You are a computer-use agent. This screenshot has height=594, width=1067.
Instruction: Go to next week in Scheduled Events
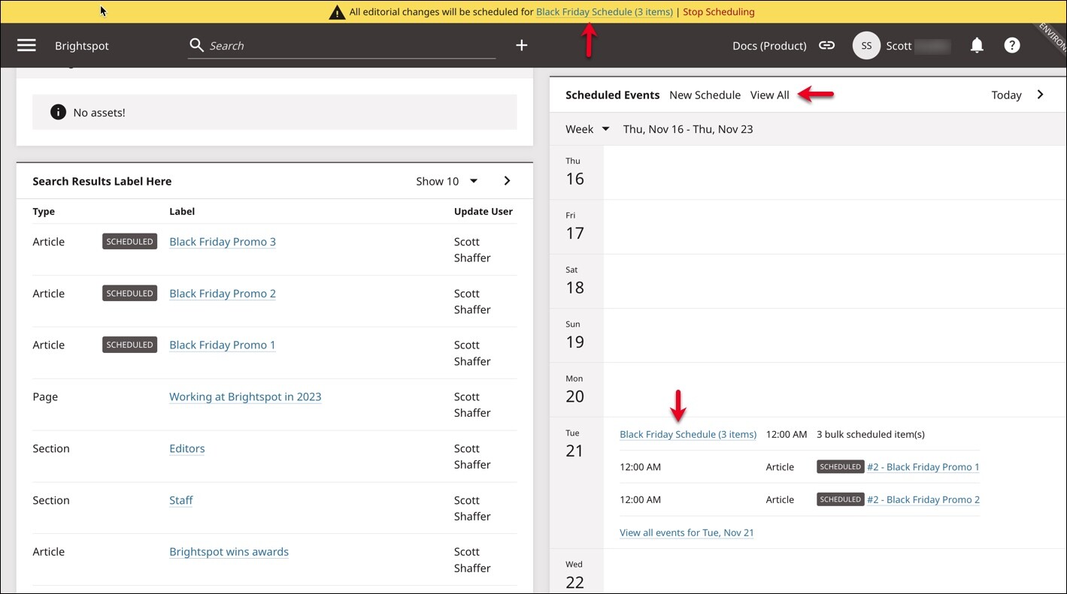[x=1040, y=95]
